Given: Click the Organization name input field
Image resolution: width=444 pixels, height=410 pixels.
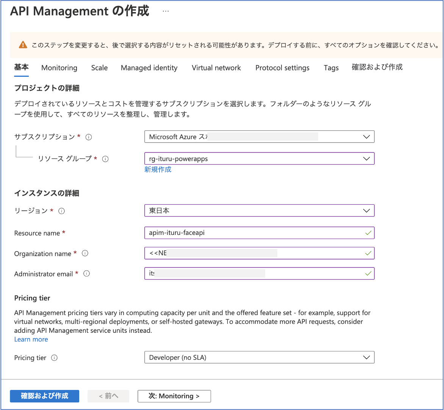Looking at the screenshot, I should pos(260,253).
